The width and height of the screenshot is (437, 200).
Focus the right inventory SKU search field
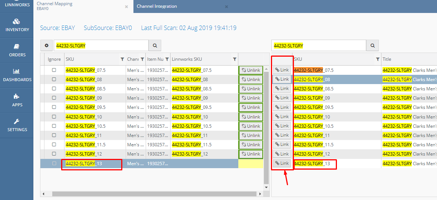(x=318, y=46)
